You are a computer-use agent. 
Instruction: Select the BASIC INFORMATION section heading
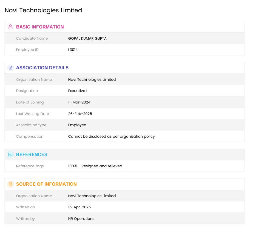click(x=40, y=27)
